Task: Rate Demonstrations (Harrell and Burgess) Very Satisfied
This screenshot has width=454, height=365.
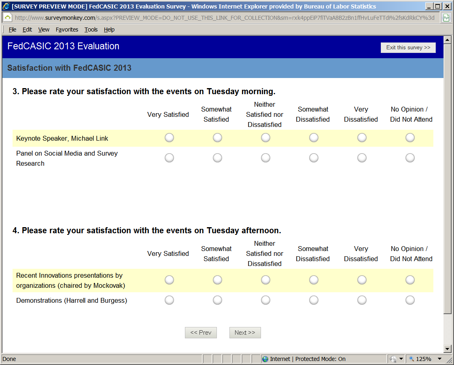Action: (x=170, y=300)
